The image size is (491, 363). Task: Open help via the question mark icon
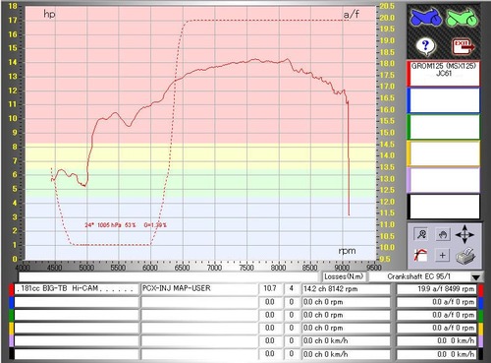[425, 46]
